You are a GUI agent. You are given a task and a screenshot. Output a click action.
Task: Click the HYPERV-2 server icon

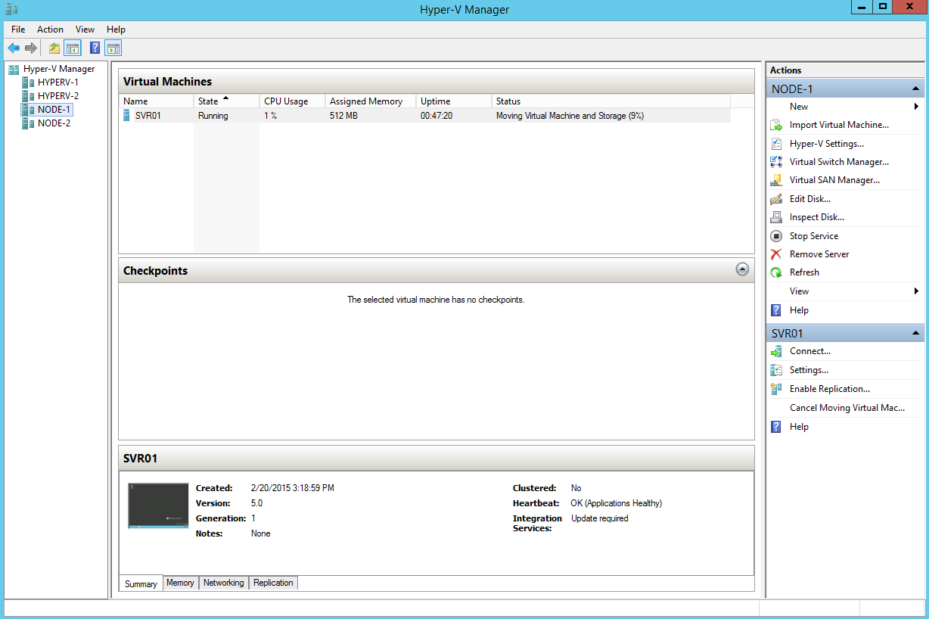coord(28,96)
